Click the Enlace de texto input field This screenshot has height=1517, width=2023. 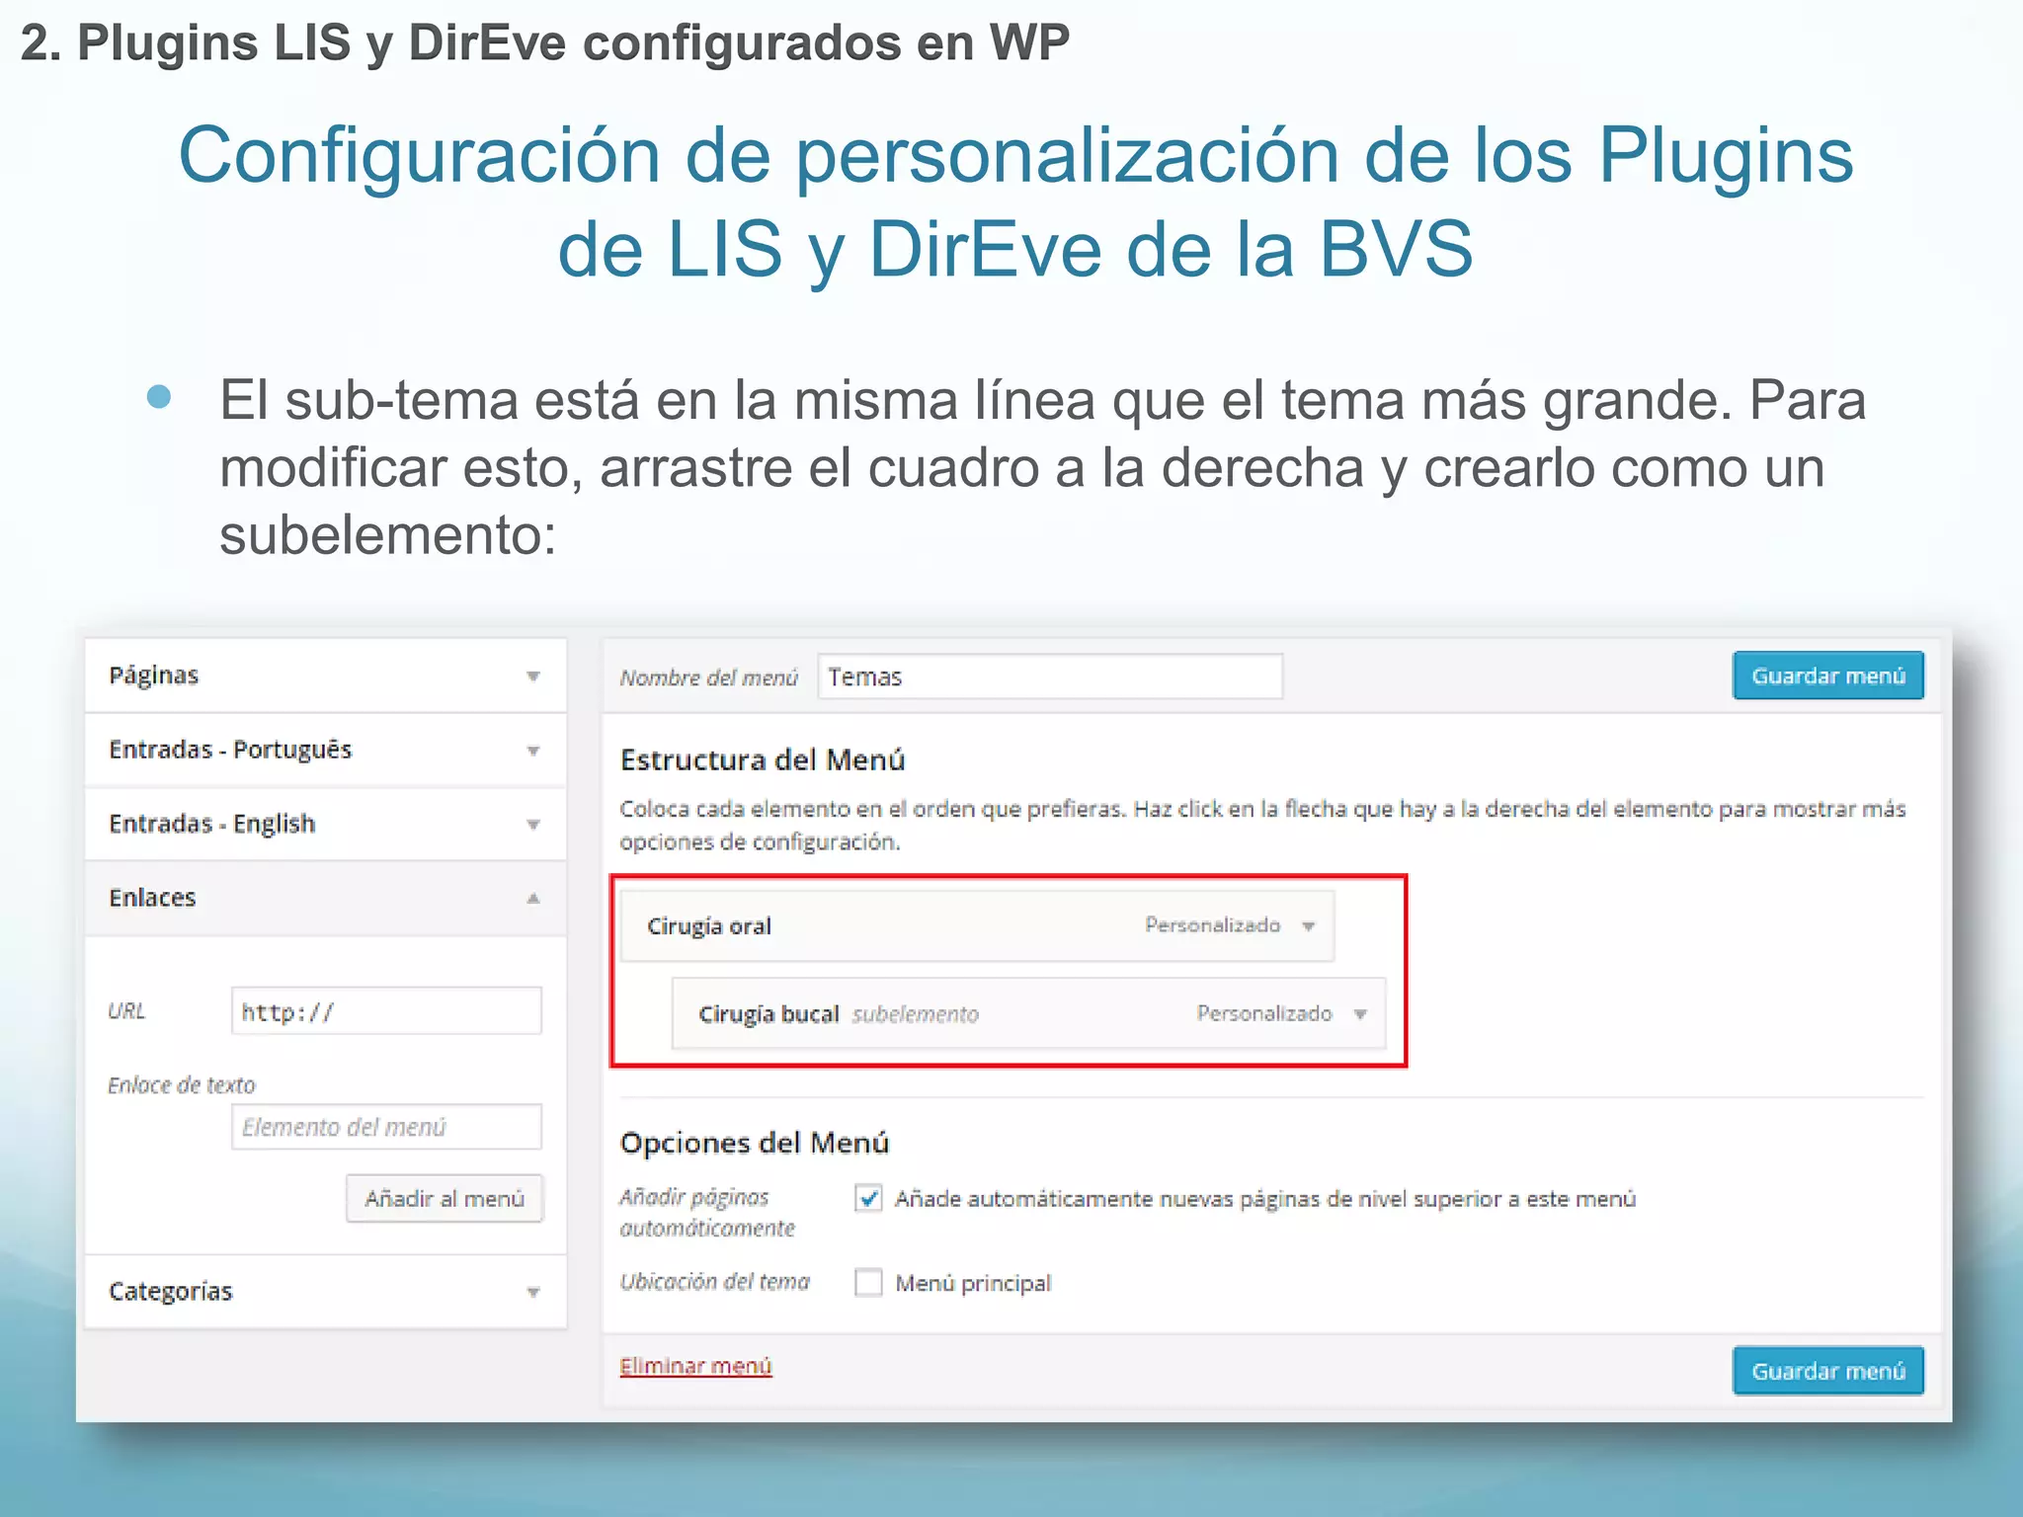386,1127
